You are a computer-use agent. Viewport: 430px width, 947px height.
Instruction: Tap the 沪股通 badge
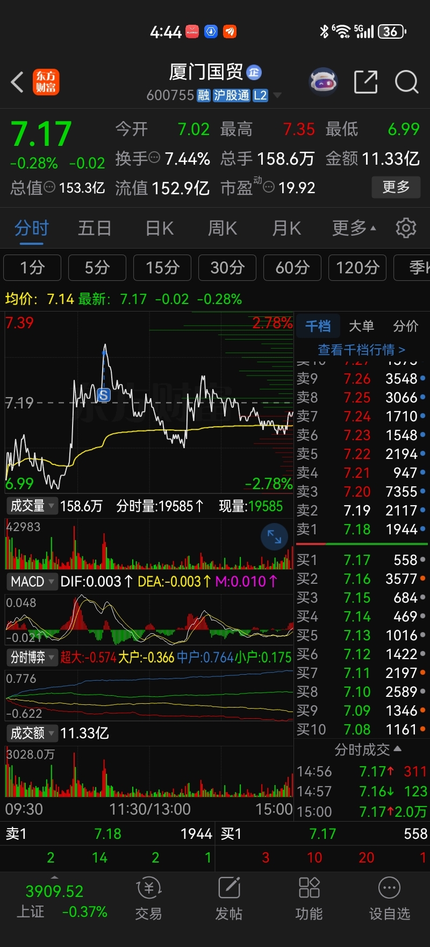point(232,95)
